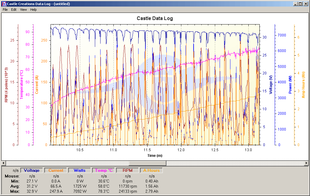Click the Voltage (V) axis label
This screenshot has width=310, height=196.
[271, 85]
